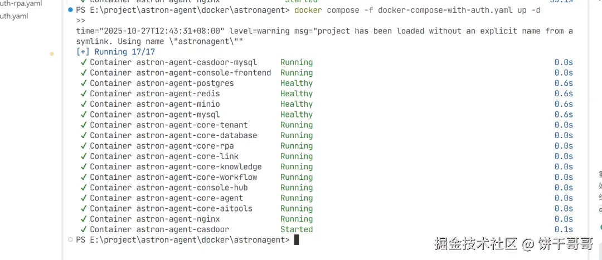This screenshot has width=602, height=260.
Task: Click the [+] marker before Running 17/17
Action: 84,52
